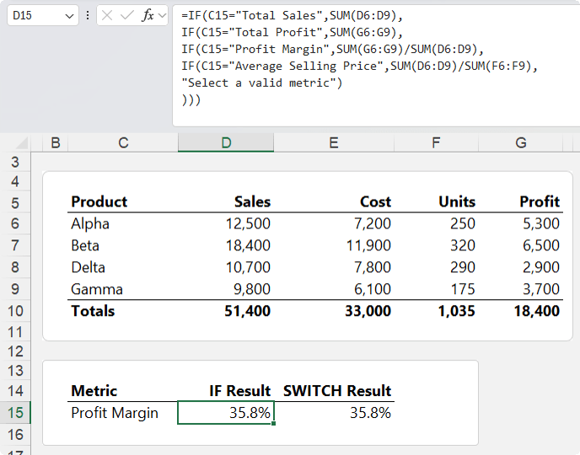Viewport: 580px width, 455px height.
Task: Select row 8 header
Action: (15, 267)
